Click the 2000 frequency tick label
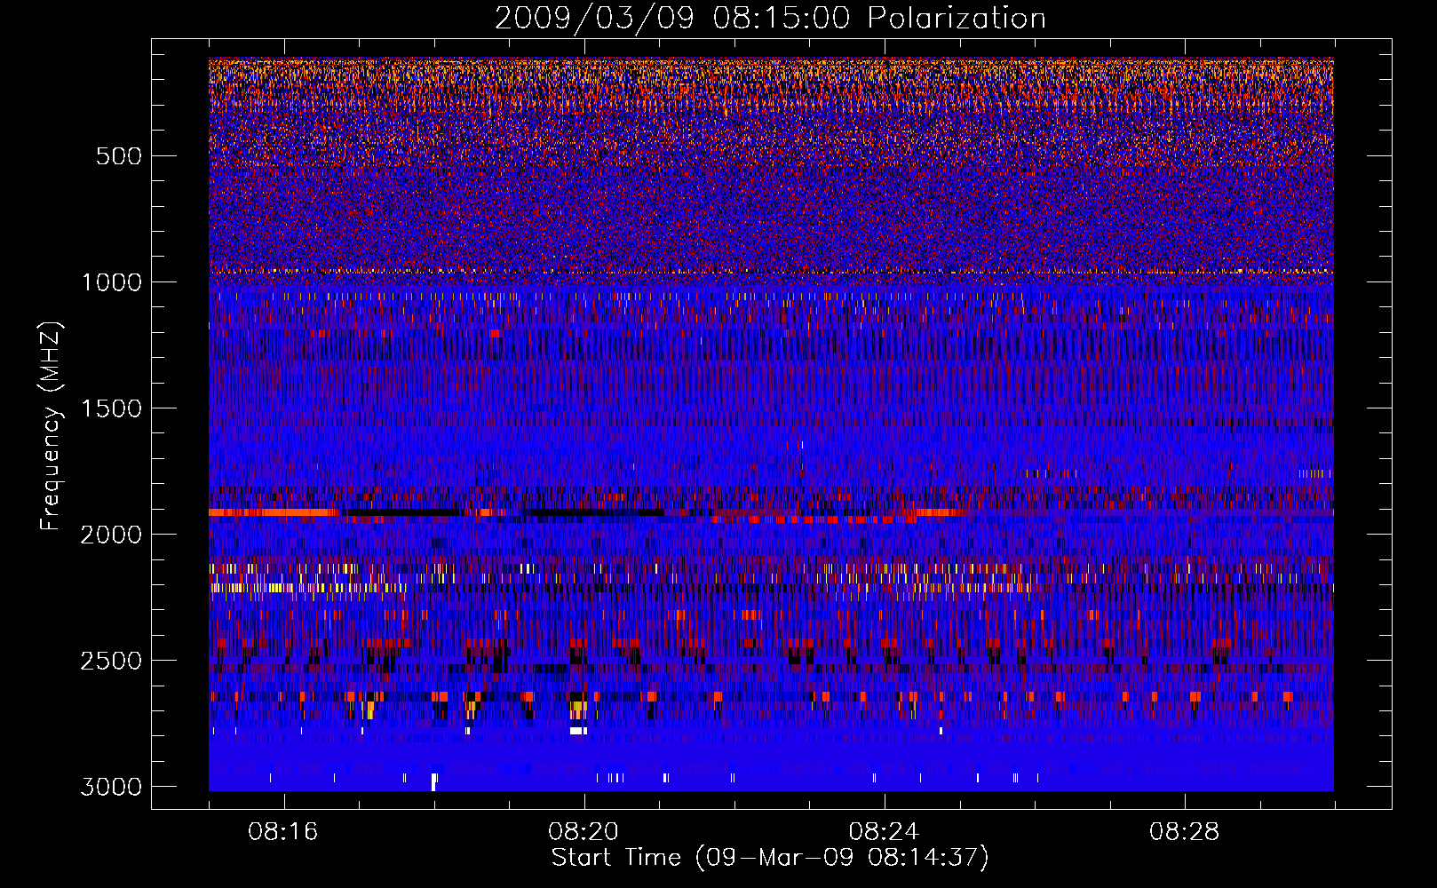 click(x=111, y=535)
